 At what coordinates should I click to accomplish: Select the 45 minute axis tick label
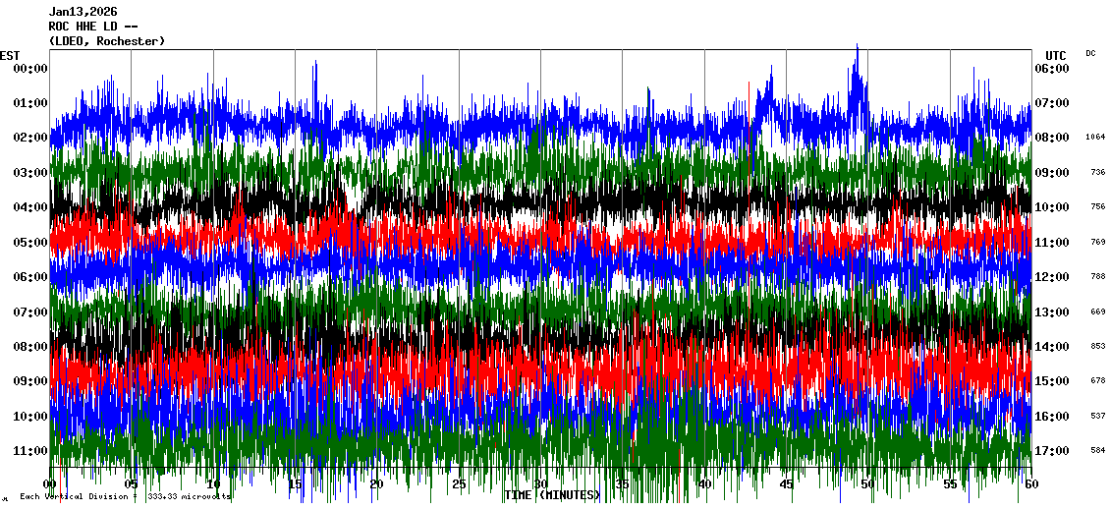click(786, 484)
